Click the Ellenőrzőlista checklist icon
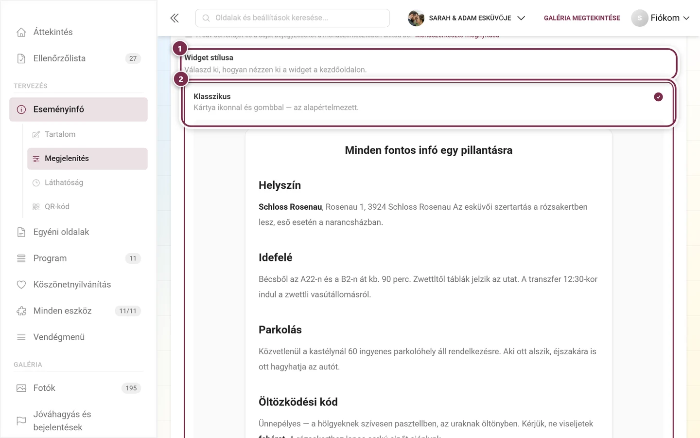This screenshot has height=438, width=700. click(21, 58)
